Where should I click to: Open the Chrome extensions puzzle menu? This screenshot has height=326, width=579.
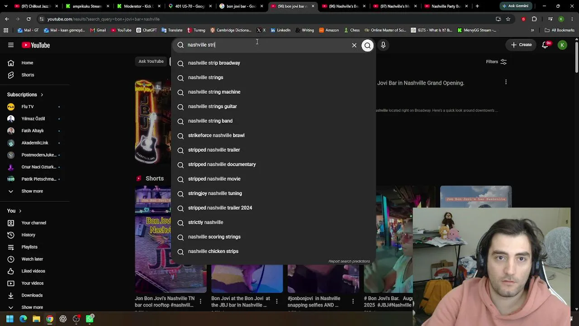coord(534,19)
